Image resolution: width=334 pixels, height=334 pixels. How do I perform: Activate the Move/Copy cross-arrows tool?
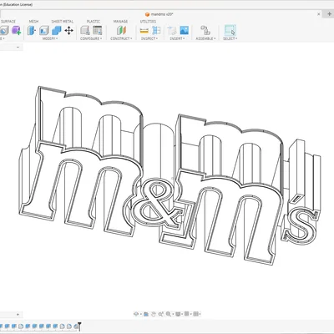tap(69, 30)
